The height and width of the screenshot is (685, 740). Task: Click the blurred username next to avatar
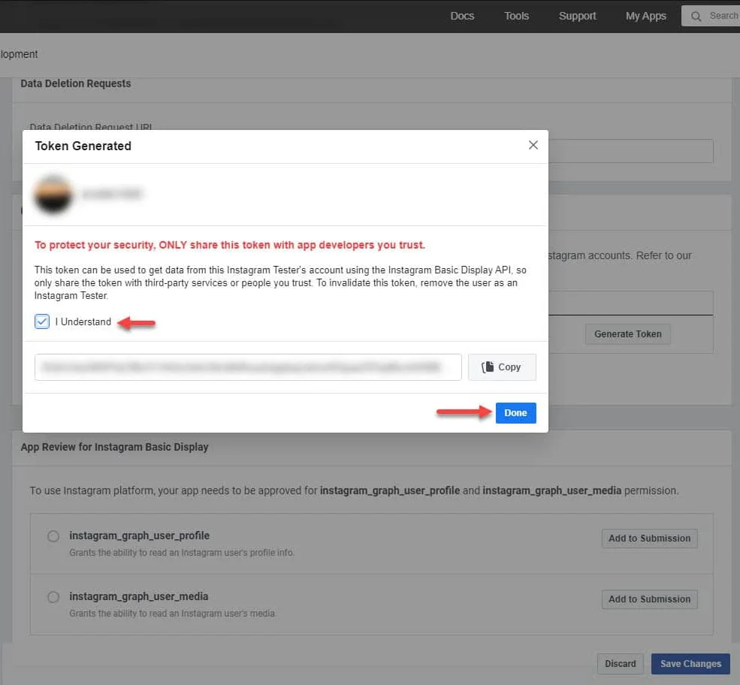click(x=111, y=194)
